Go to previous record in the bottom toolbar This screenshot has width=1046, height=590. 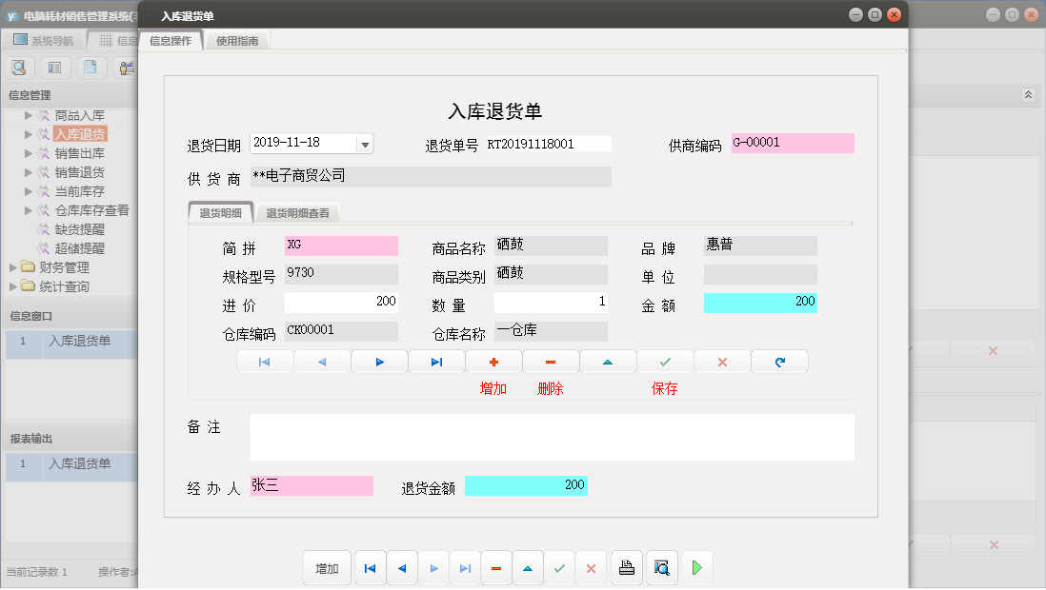coord(401,568)
